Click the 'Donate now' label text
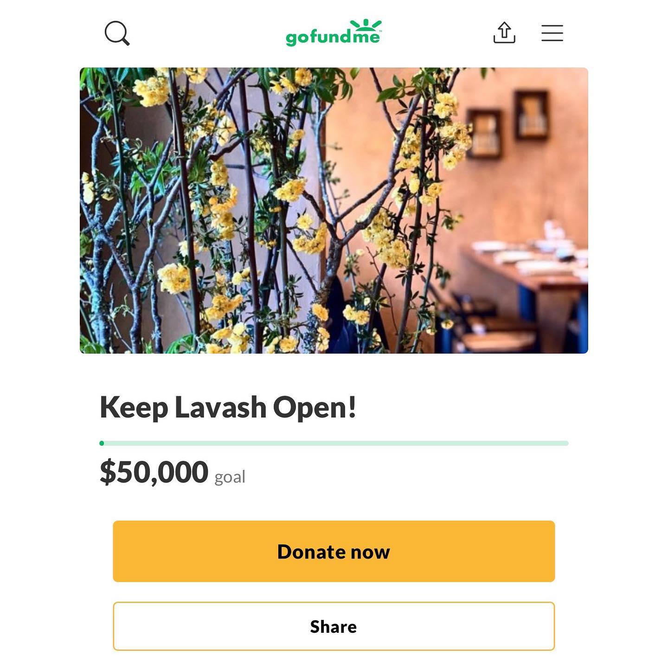 pyautogui.click(x=334, y=552)
